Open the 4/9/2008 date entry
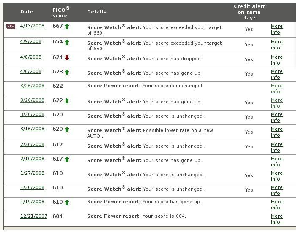296x232 pixels. click(30, 42)
